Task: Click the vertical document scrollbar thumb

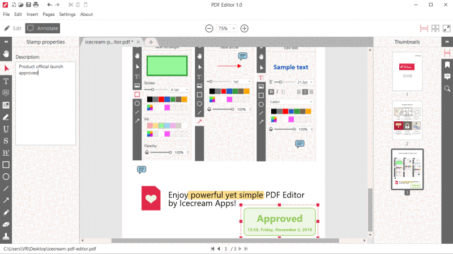Action: point(370,209)
